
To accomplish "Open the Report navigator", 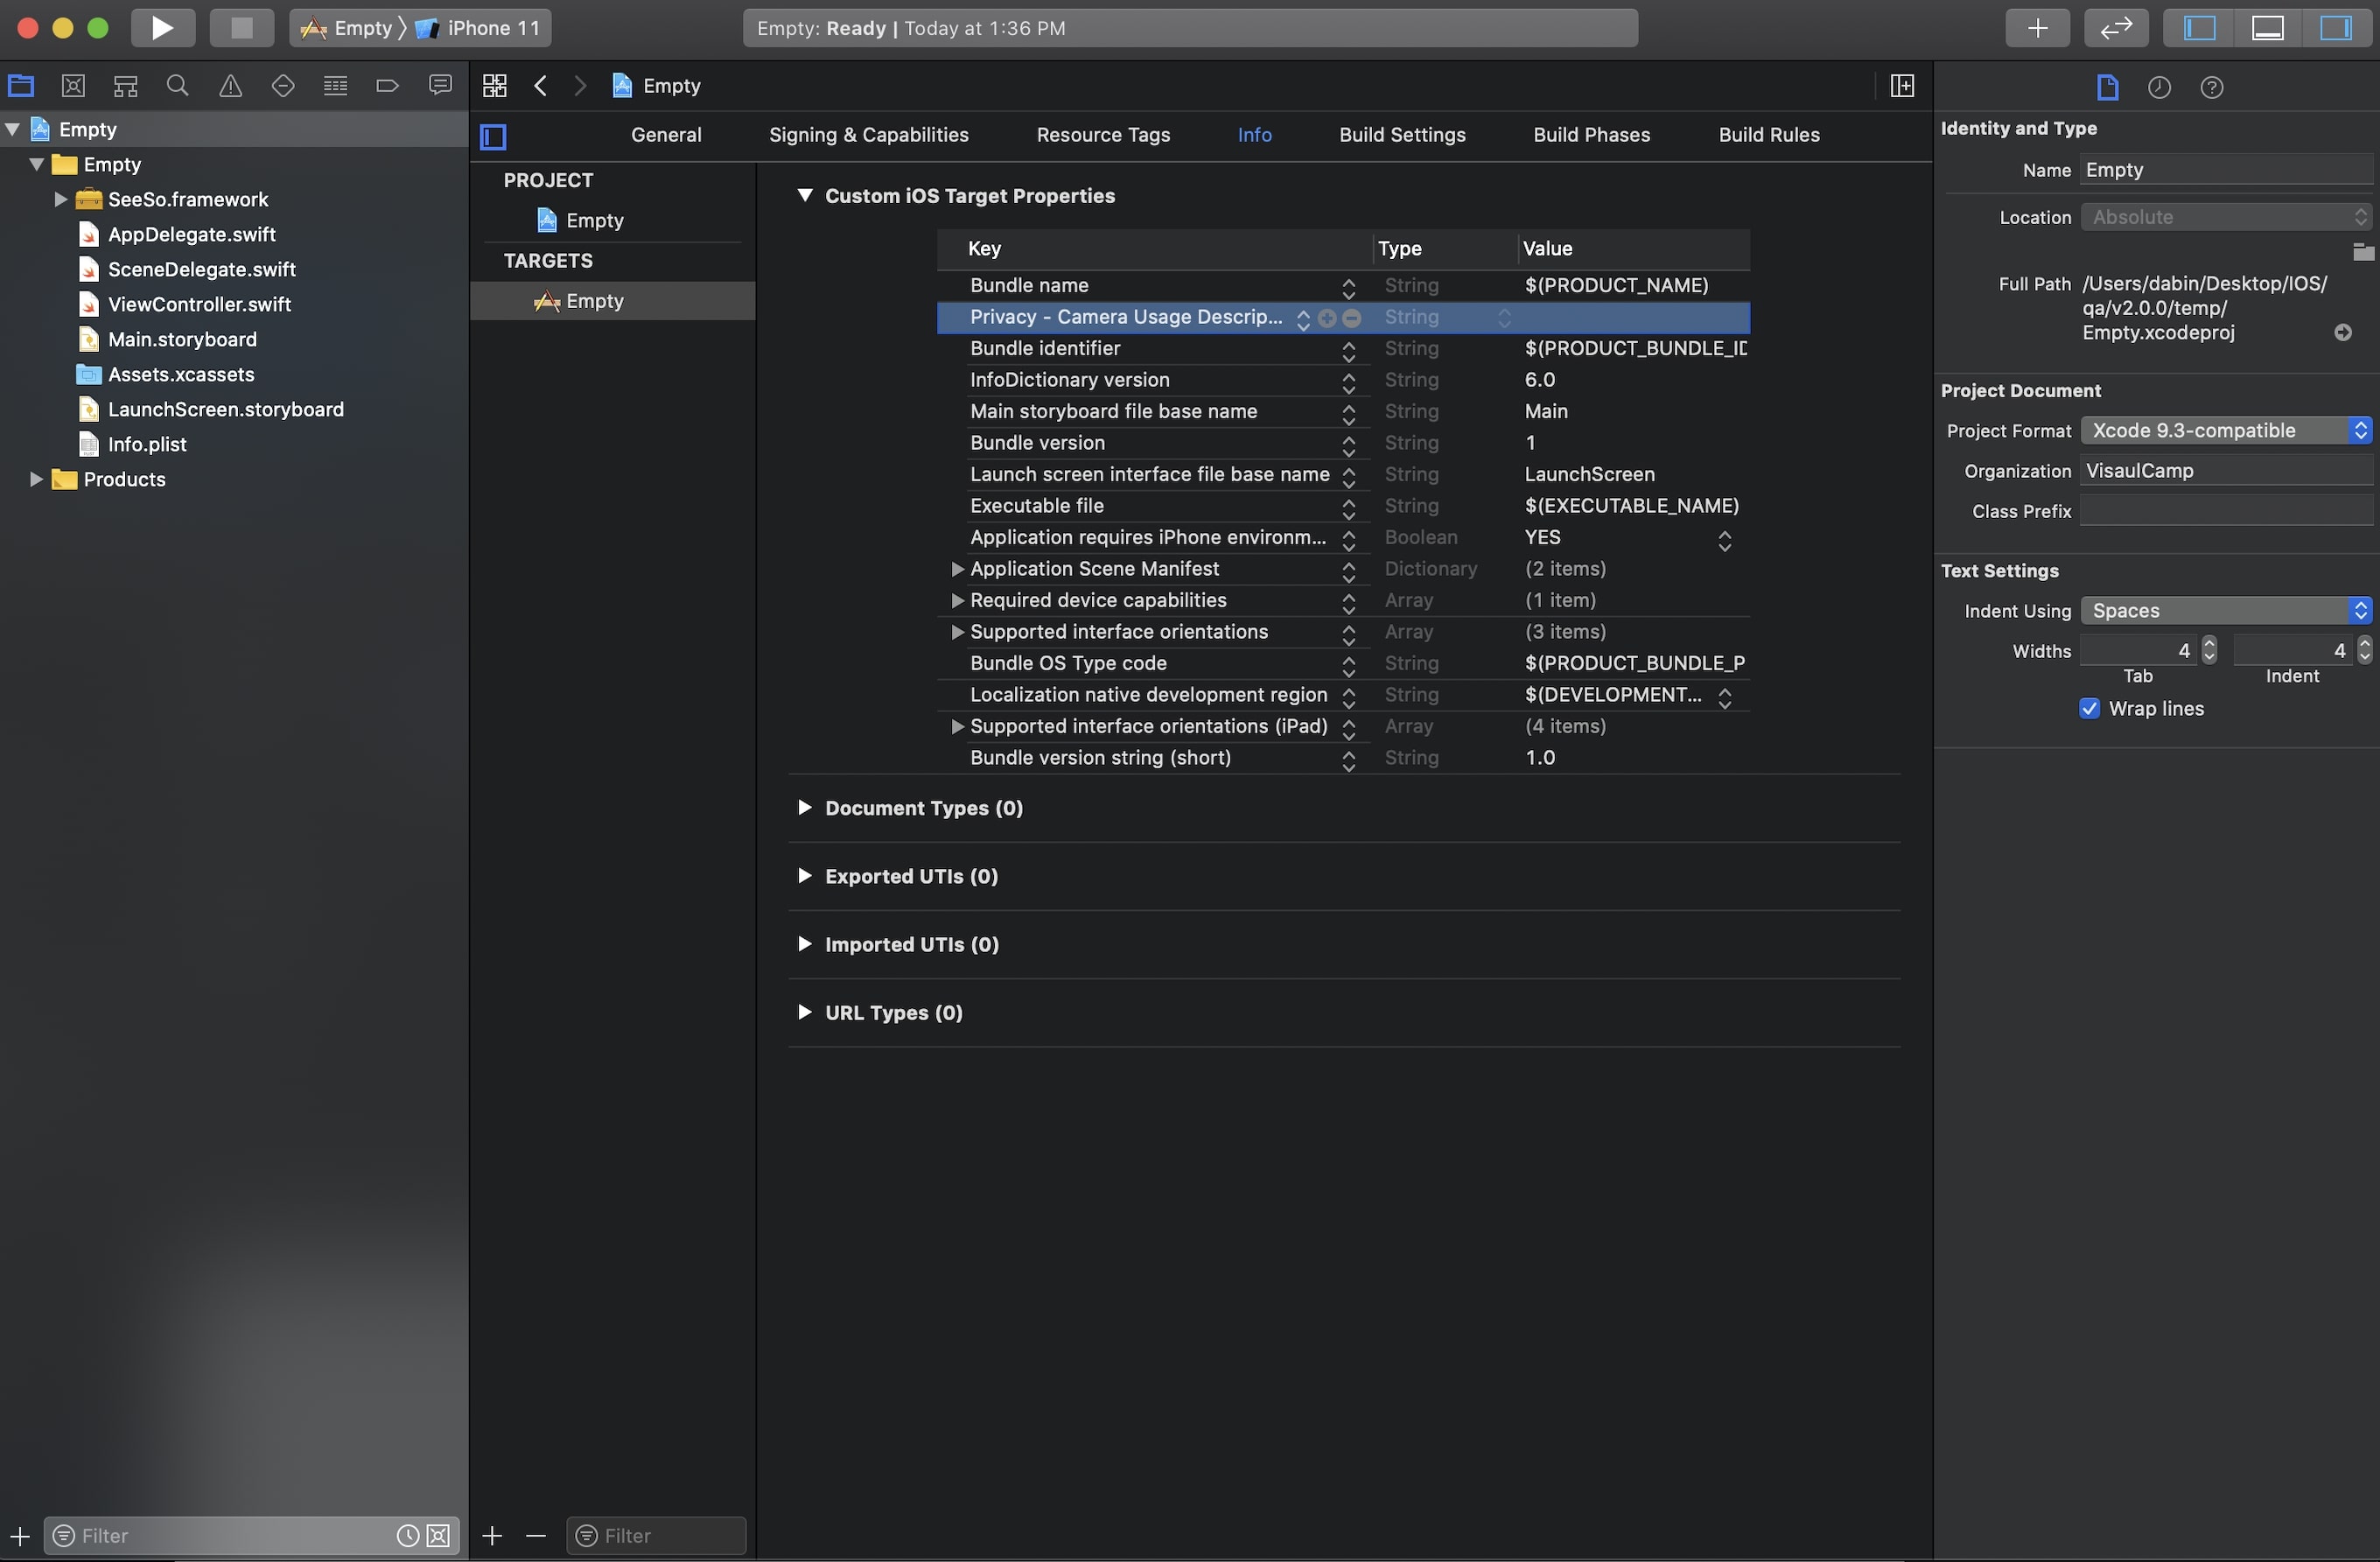I will (440, 86).
